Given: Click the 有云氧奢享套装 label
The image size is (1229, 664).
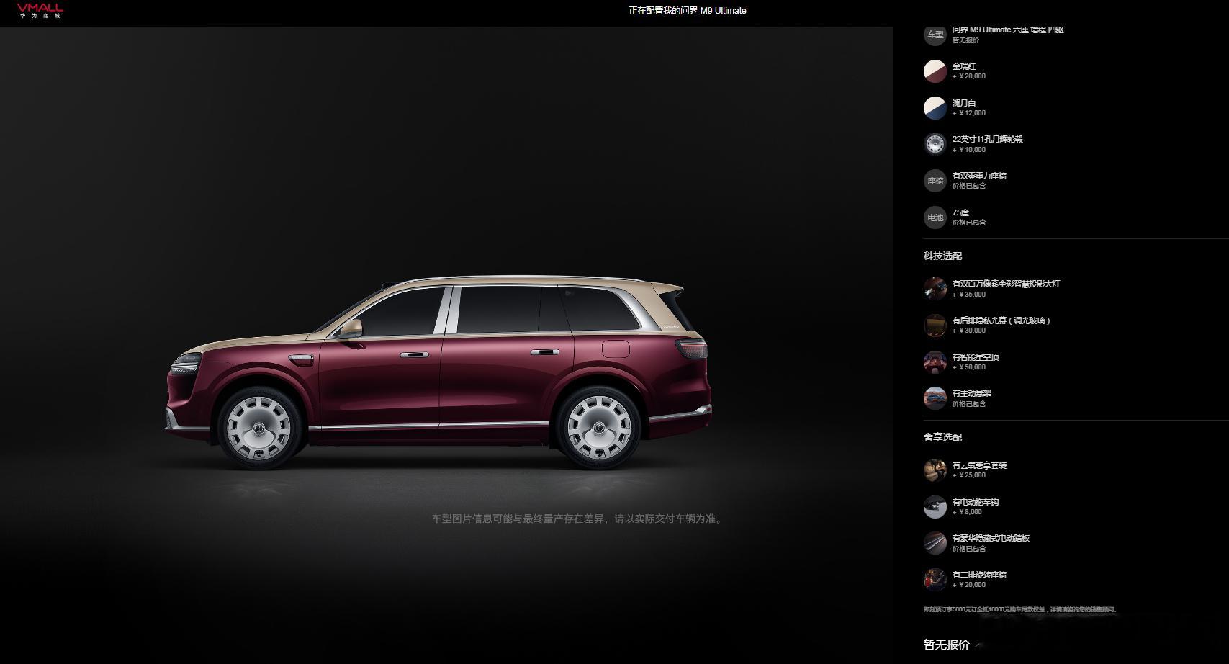Looking at the screenshot, I should (979, 465).
